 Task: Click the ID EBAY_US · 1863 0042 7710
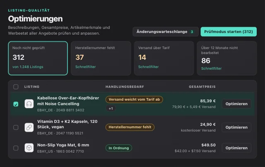pos(60,151)
